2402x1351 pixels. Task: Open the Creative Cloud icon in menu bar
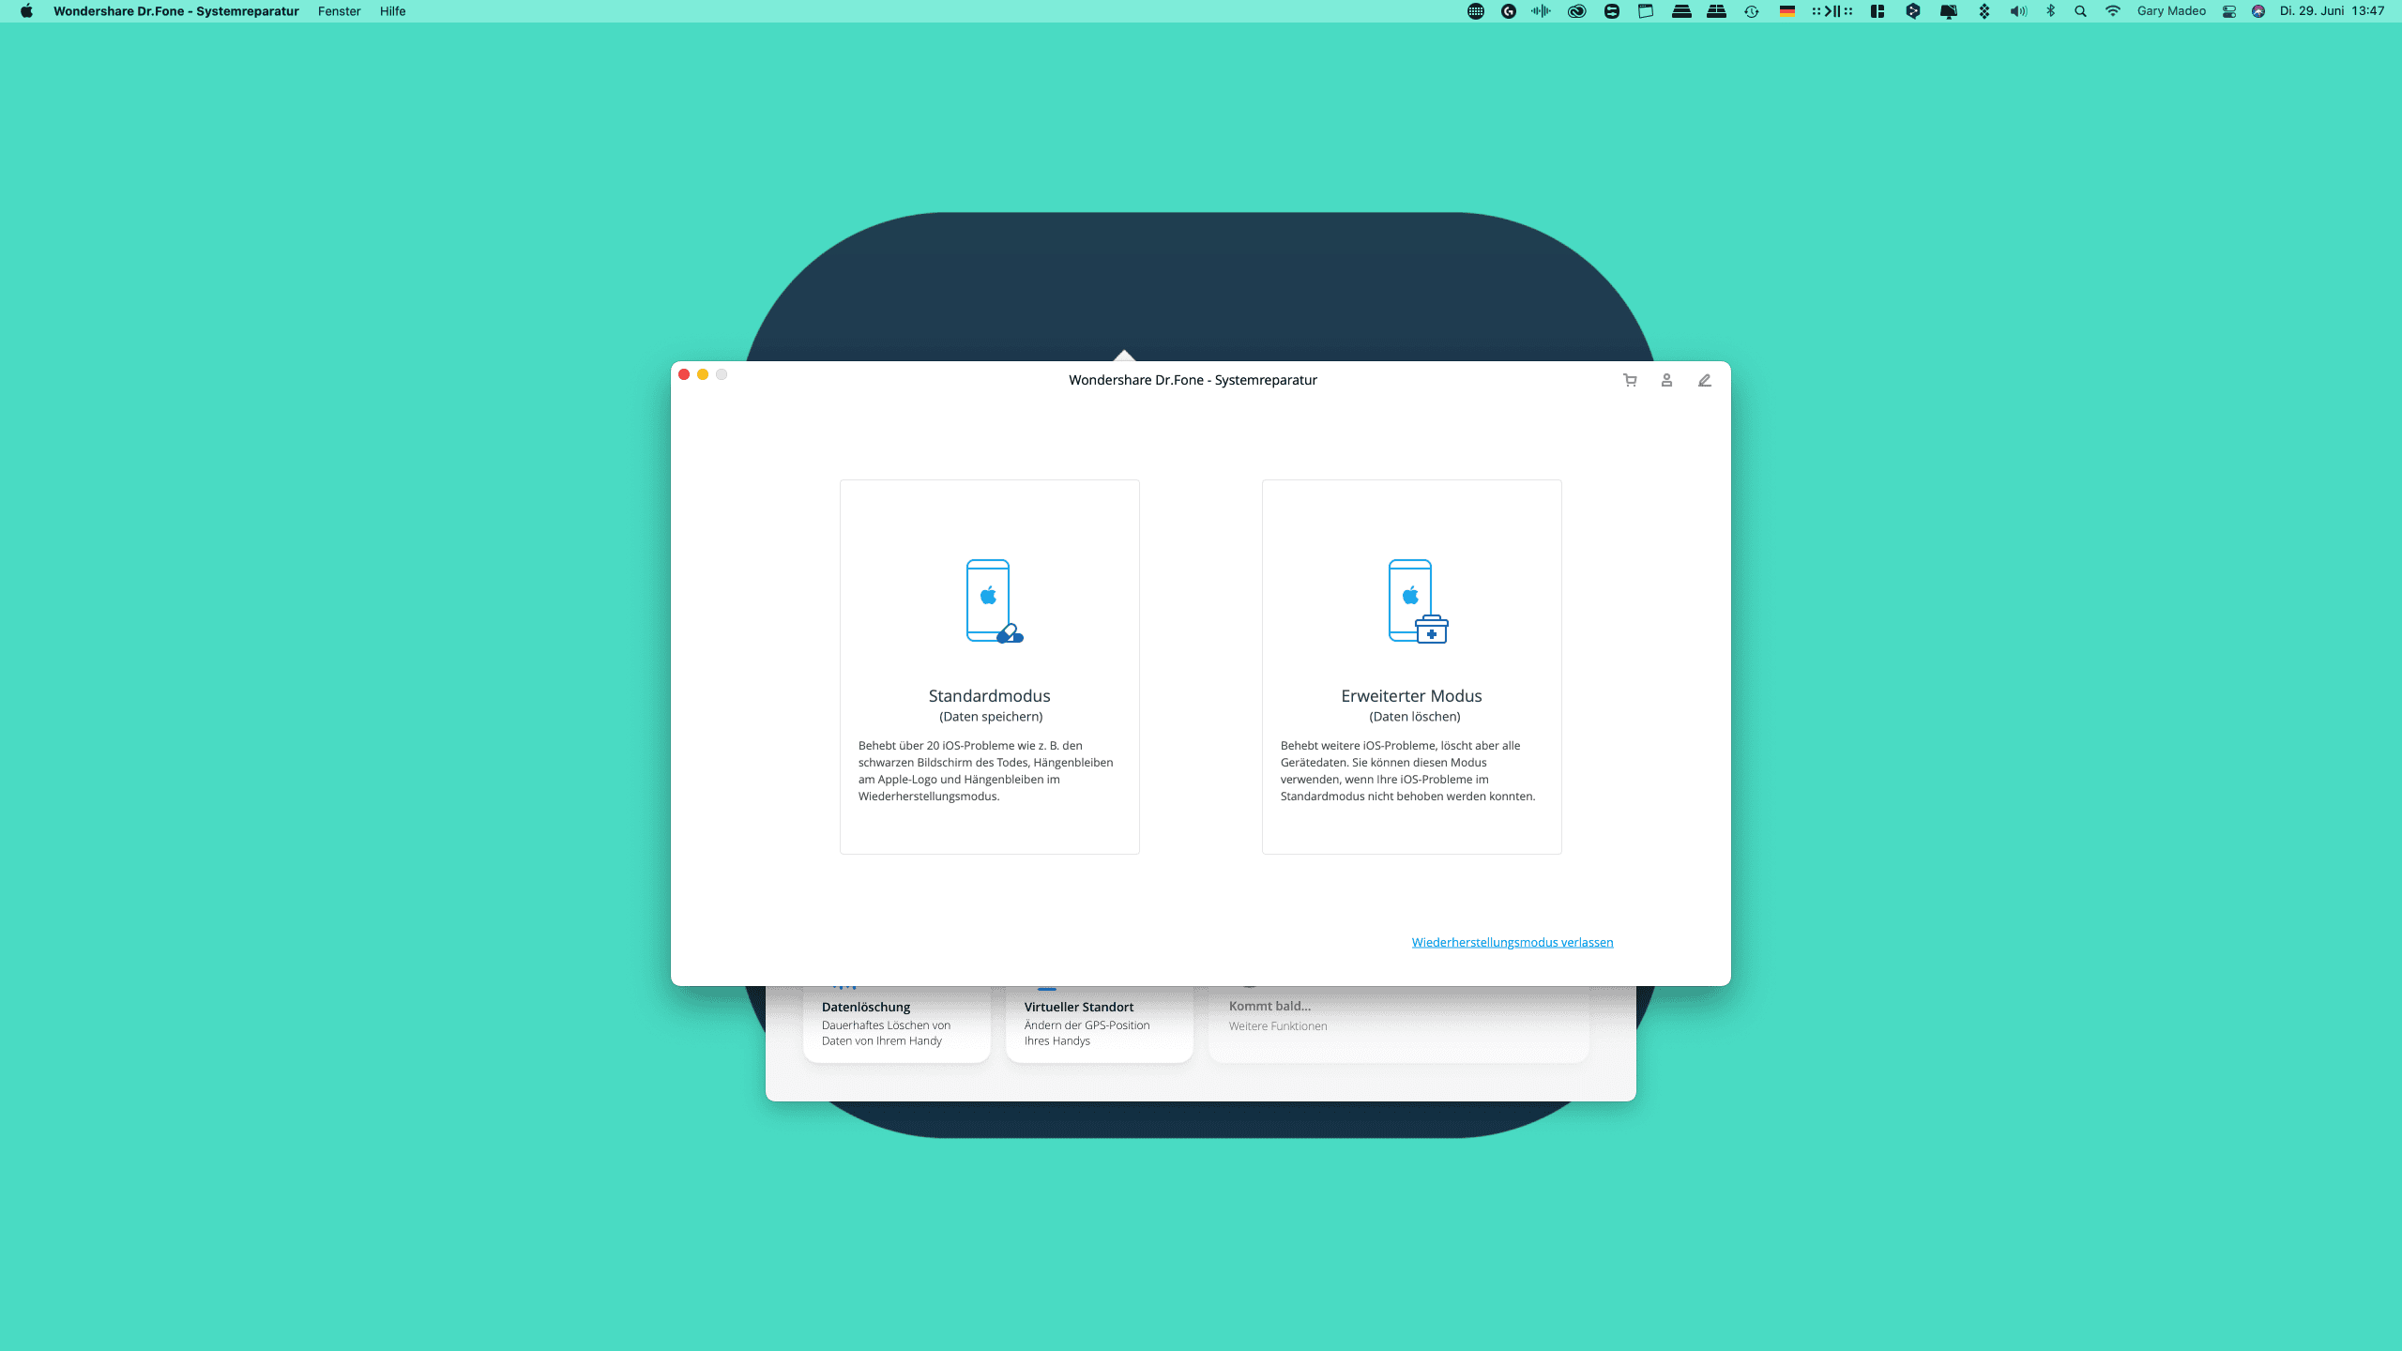(1577, 11)
